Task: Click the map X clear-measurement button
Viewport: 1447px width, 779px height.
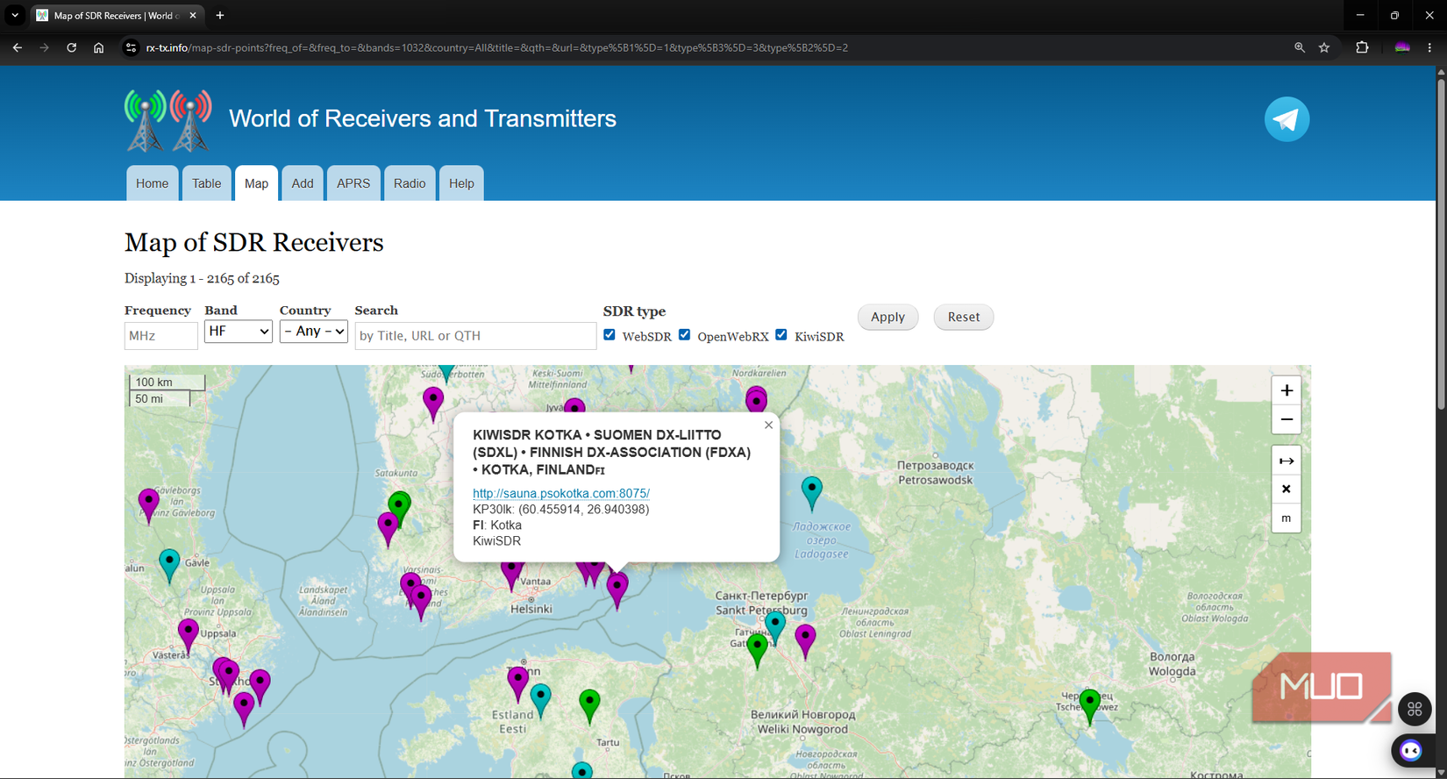Action: point(1287,490)
